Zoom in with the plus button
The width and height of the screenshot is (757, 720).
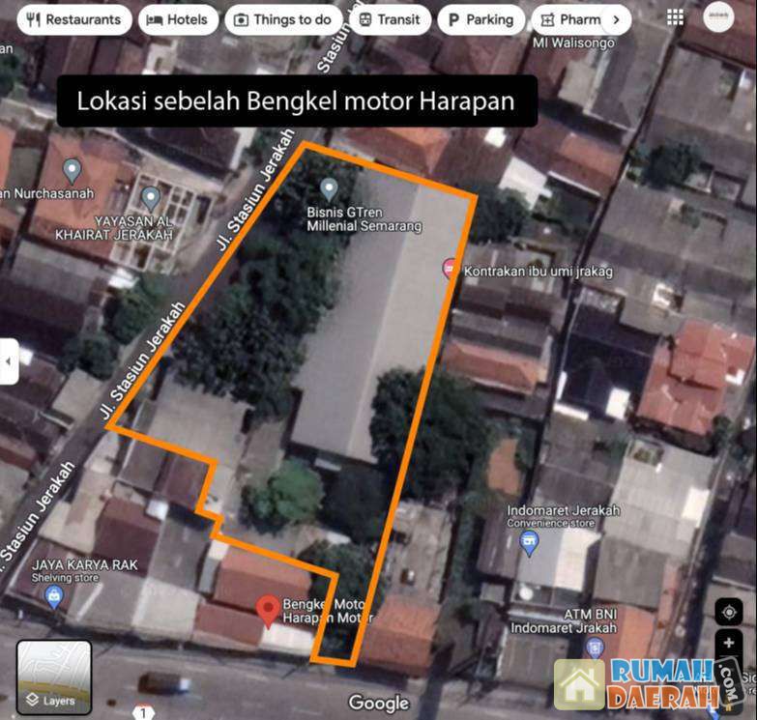729,644
